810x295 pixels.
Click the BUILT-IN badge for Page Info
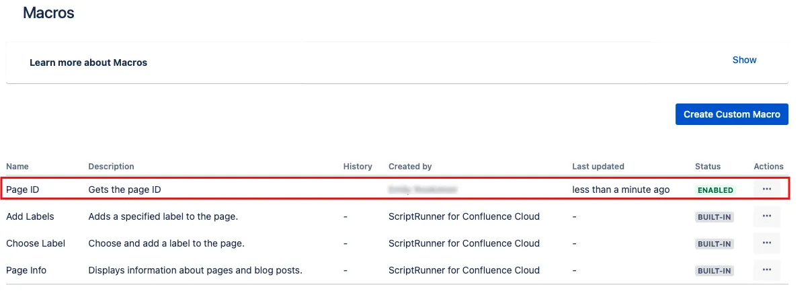pos(715,271)
